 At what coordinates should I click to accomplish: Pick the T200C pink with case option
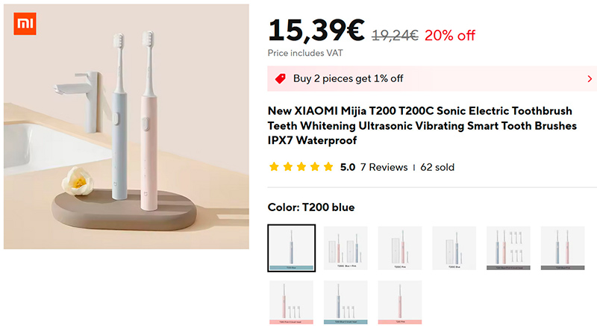pyautogui.click(x=400, y=248)
